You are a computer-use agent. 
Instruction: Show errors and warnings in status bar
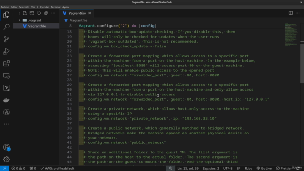point(19,168)
